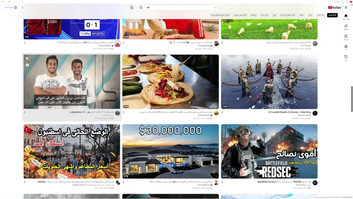This screenshot has height=199, width=353.
Task: Unmute the hovered video preview
Action: tap(27, 59)
